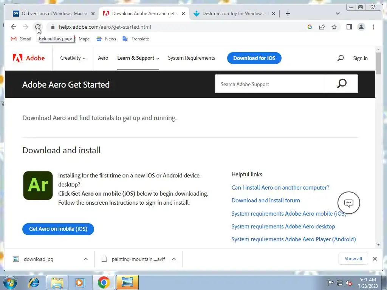Open the Translate bookmark
This screenshot has height=290, width=387.
(x=136, y=39)
